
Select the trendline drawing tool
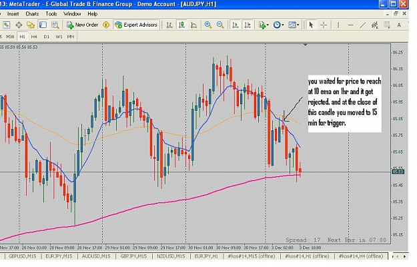[362, 25]
